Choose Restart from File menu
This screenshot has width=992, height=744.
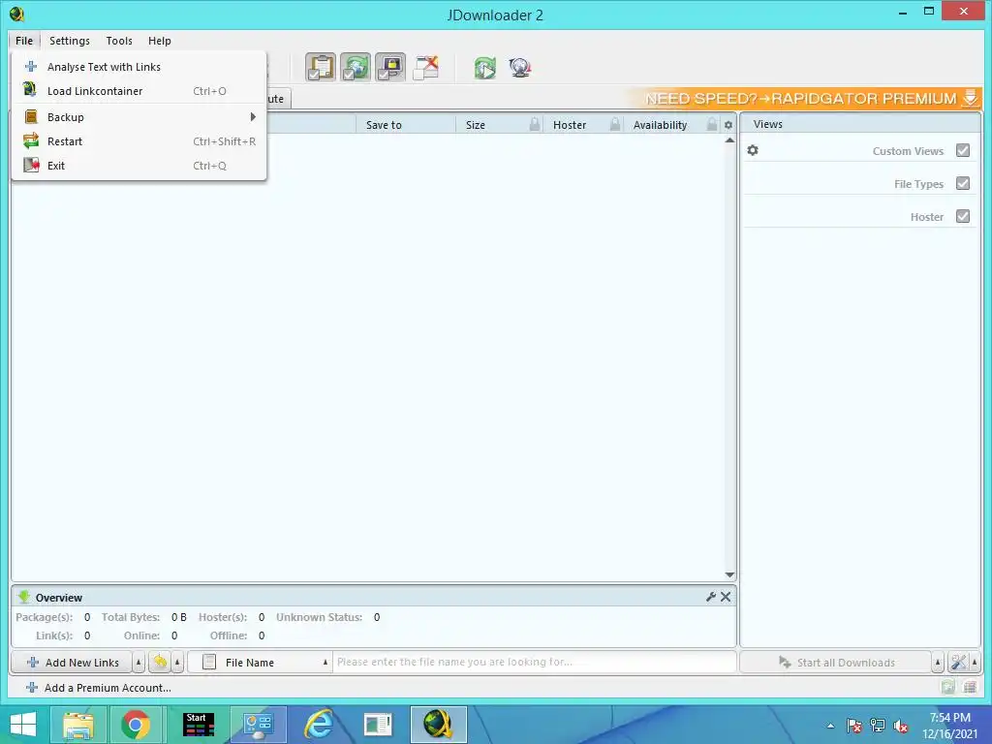[x=139, y=141]
